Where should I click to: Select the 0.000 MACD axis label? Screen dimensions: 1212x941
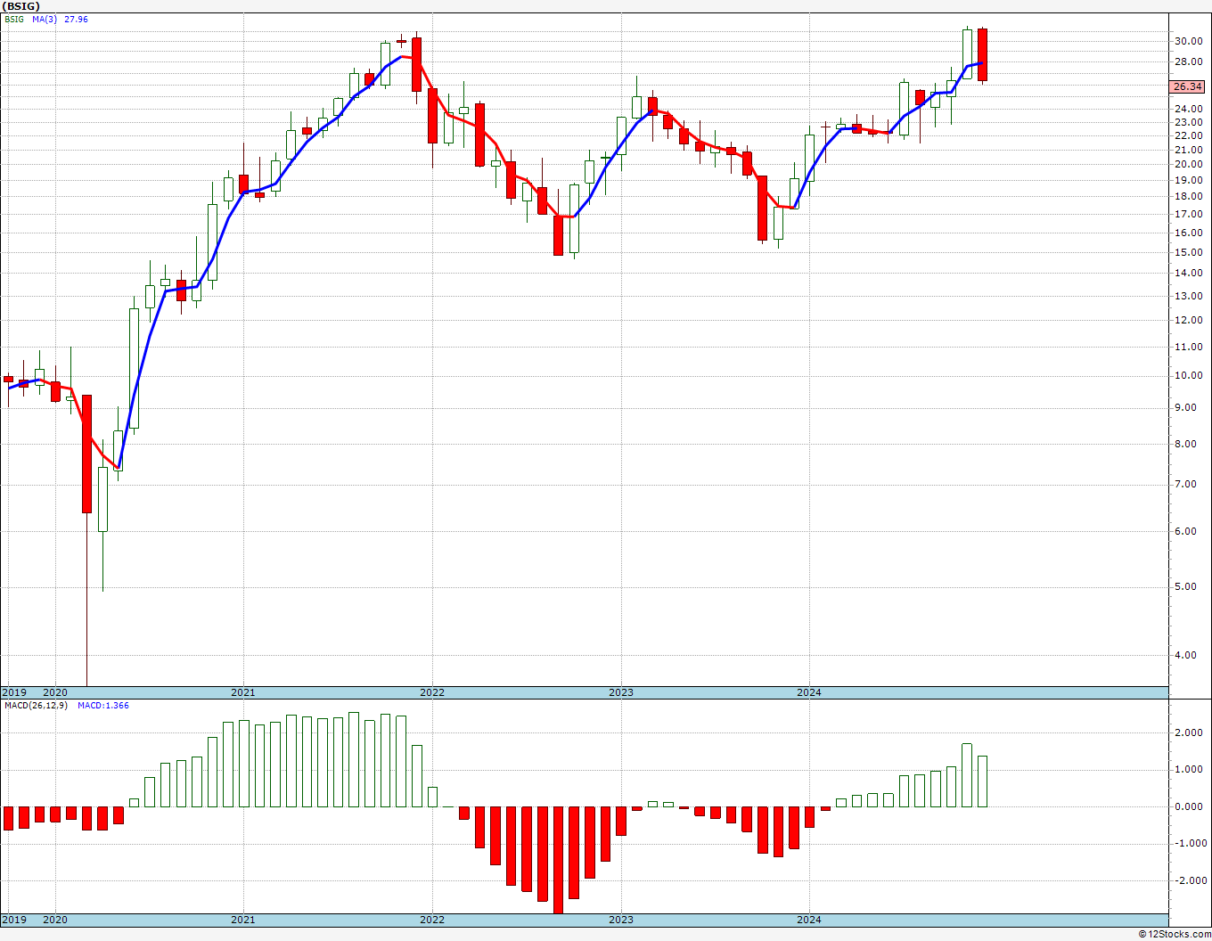[x=1187, y=806]
